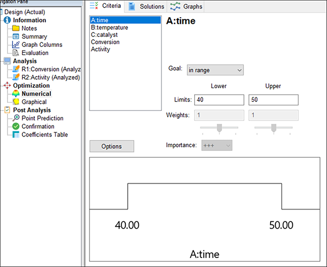Click the Numerical optimization icon

(x=16, y=94)
